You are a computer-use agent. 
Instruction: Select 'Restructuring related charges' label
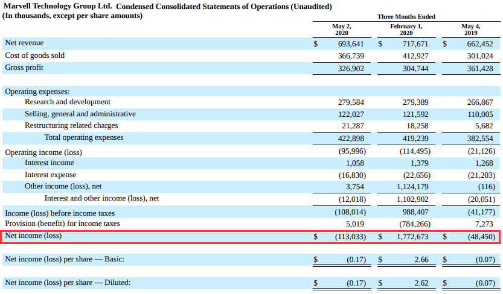71,125
